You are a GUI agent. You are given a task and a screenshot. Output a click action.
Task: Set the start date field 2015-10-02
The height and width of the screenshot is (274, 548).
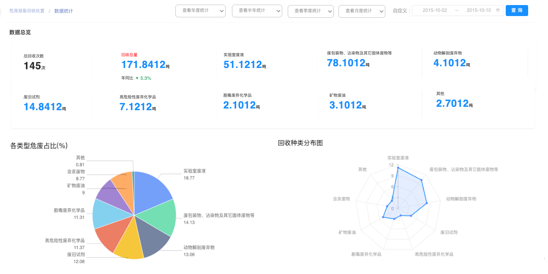(434, 10)
